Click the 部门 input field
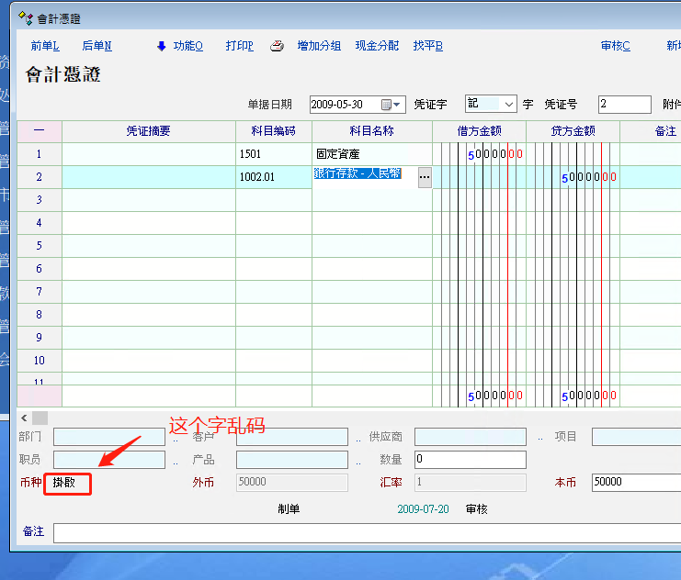681x580 pixels. coord(111,437)
